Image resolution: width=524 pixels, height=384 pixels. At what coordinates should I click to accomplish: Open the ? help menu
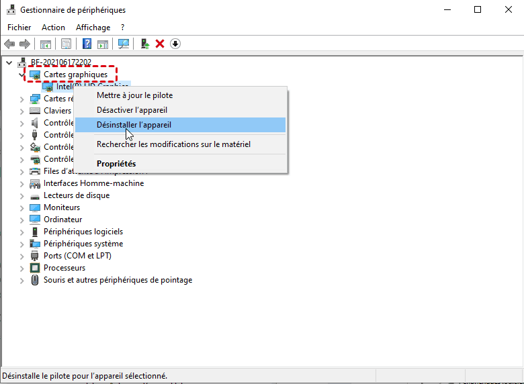[x=123, y=28]
